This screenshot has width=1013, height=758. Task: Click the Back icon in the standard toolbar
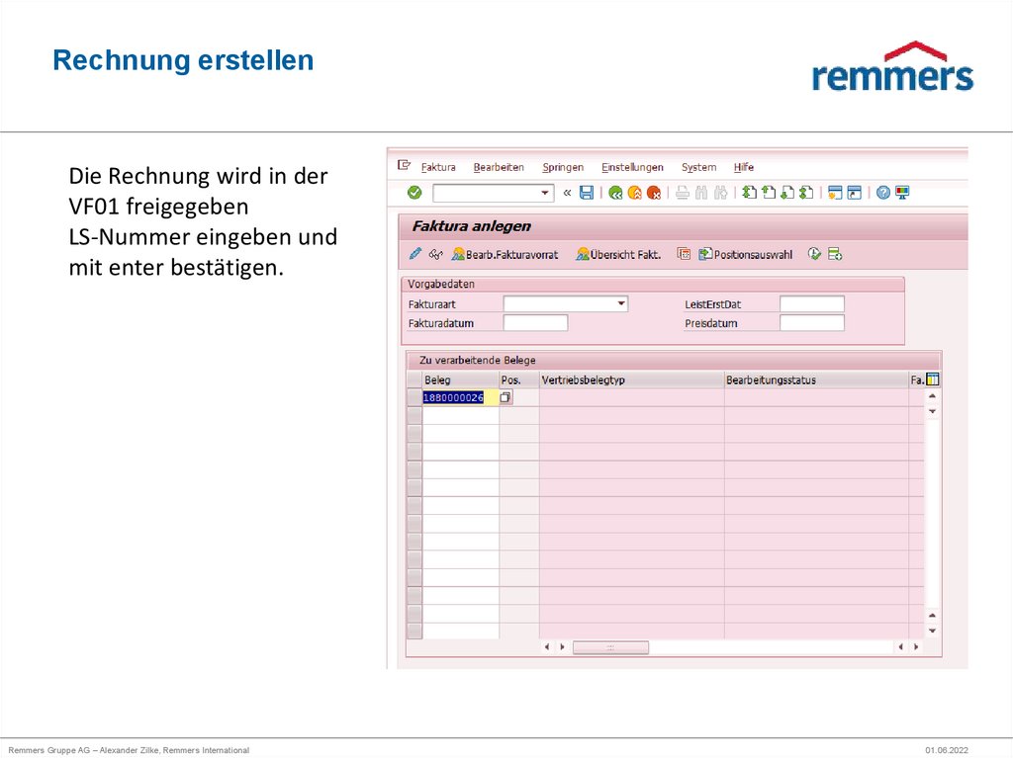point(617,192)
